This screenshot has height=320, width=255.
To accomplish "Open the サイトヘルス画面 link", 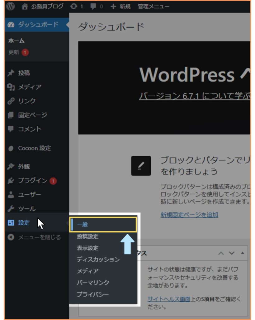I will (x=169, y=299).
